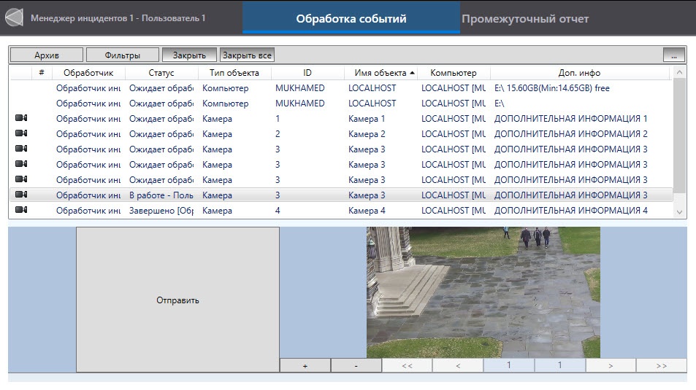The height and width of the screenshot is (390, 696).
Task: Zoom out with the minus button
Action: coord(356,365)
